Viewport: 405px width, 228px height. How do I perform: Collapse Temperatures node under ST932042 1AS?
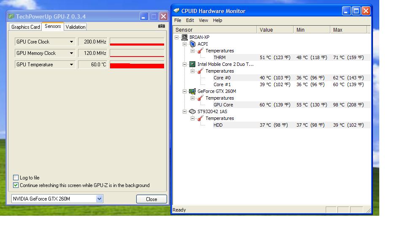pyautogui.click(x=192, y=118)
